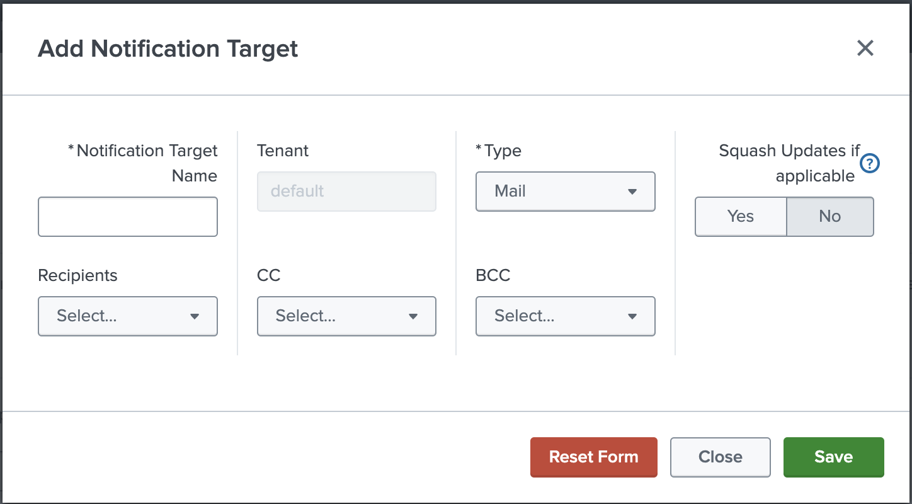Open the BCC select dropdown
This screenshot has height=504, width=912.
[x=565, y=316]
